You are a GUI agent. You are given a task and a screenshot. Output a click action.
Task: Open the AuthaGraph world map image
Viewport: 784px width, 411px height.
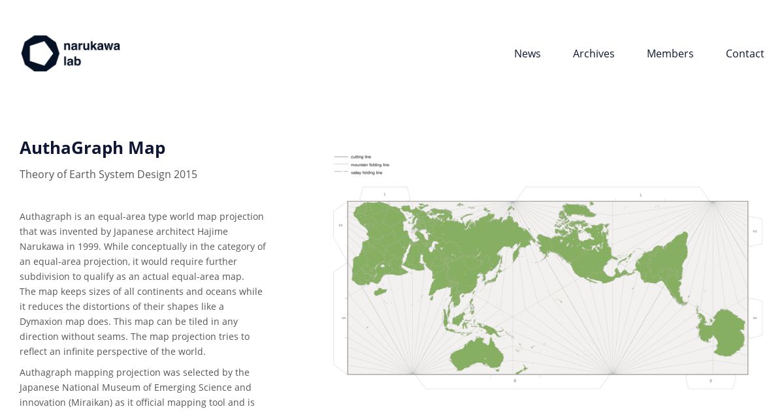pyautogui.click(x=547, y=271)
